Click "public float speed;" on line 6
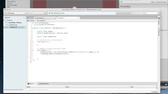This screenshot has width=168, height=94. point(45,31)
